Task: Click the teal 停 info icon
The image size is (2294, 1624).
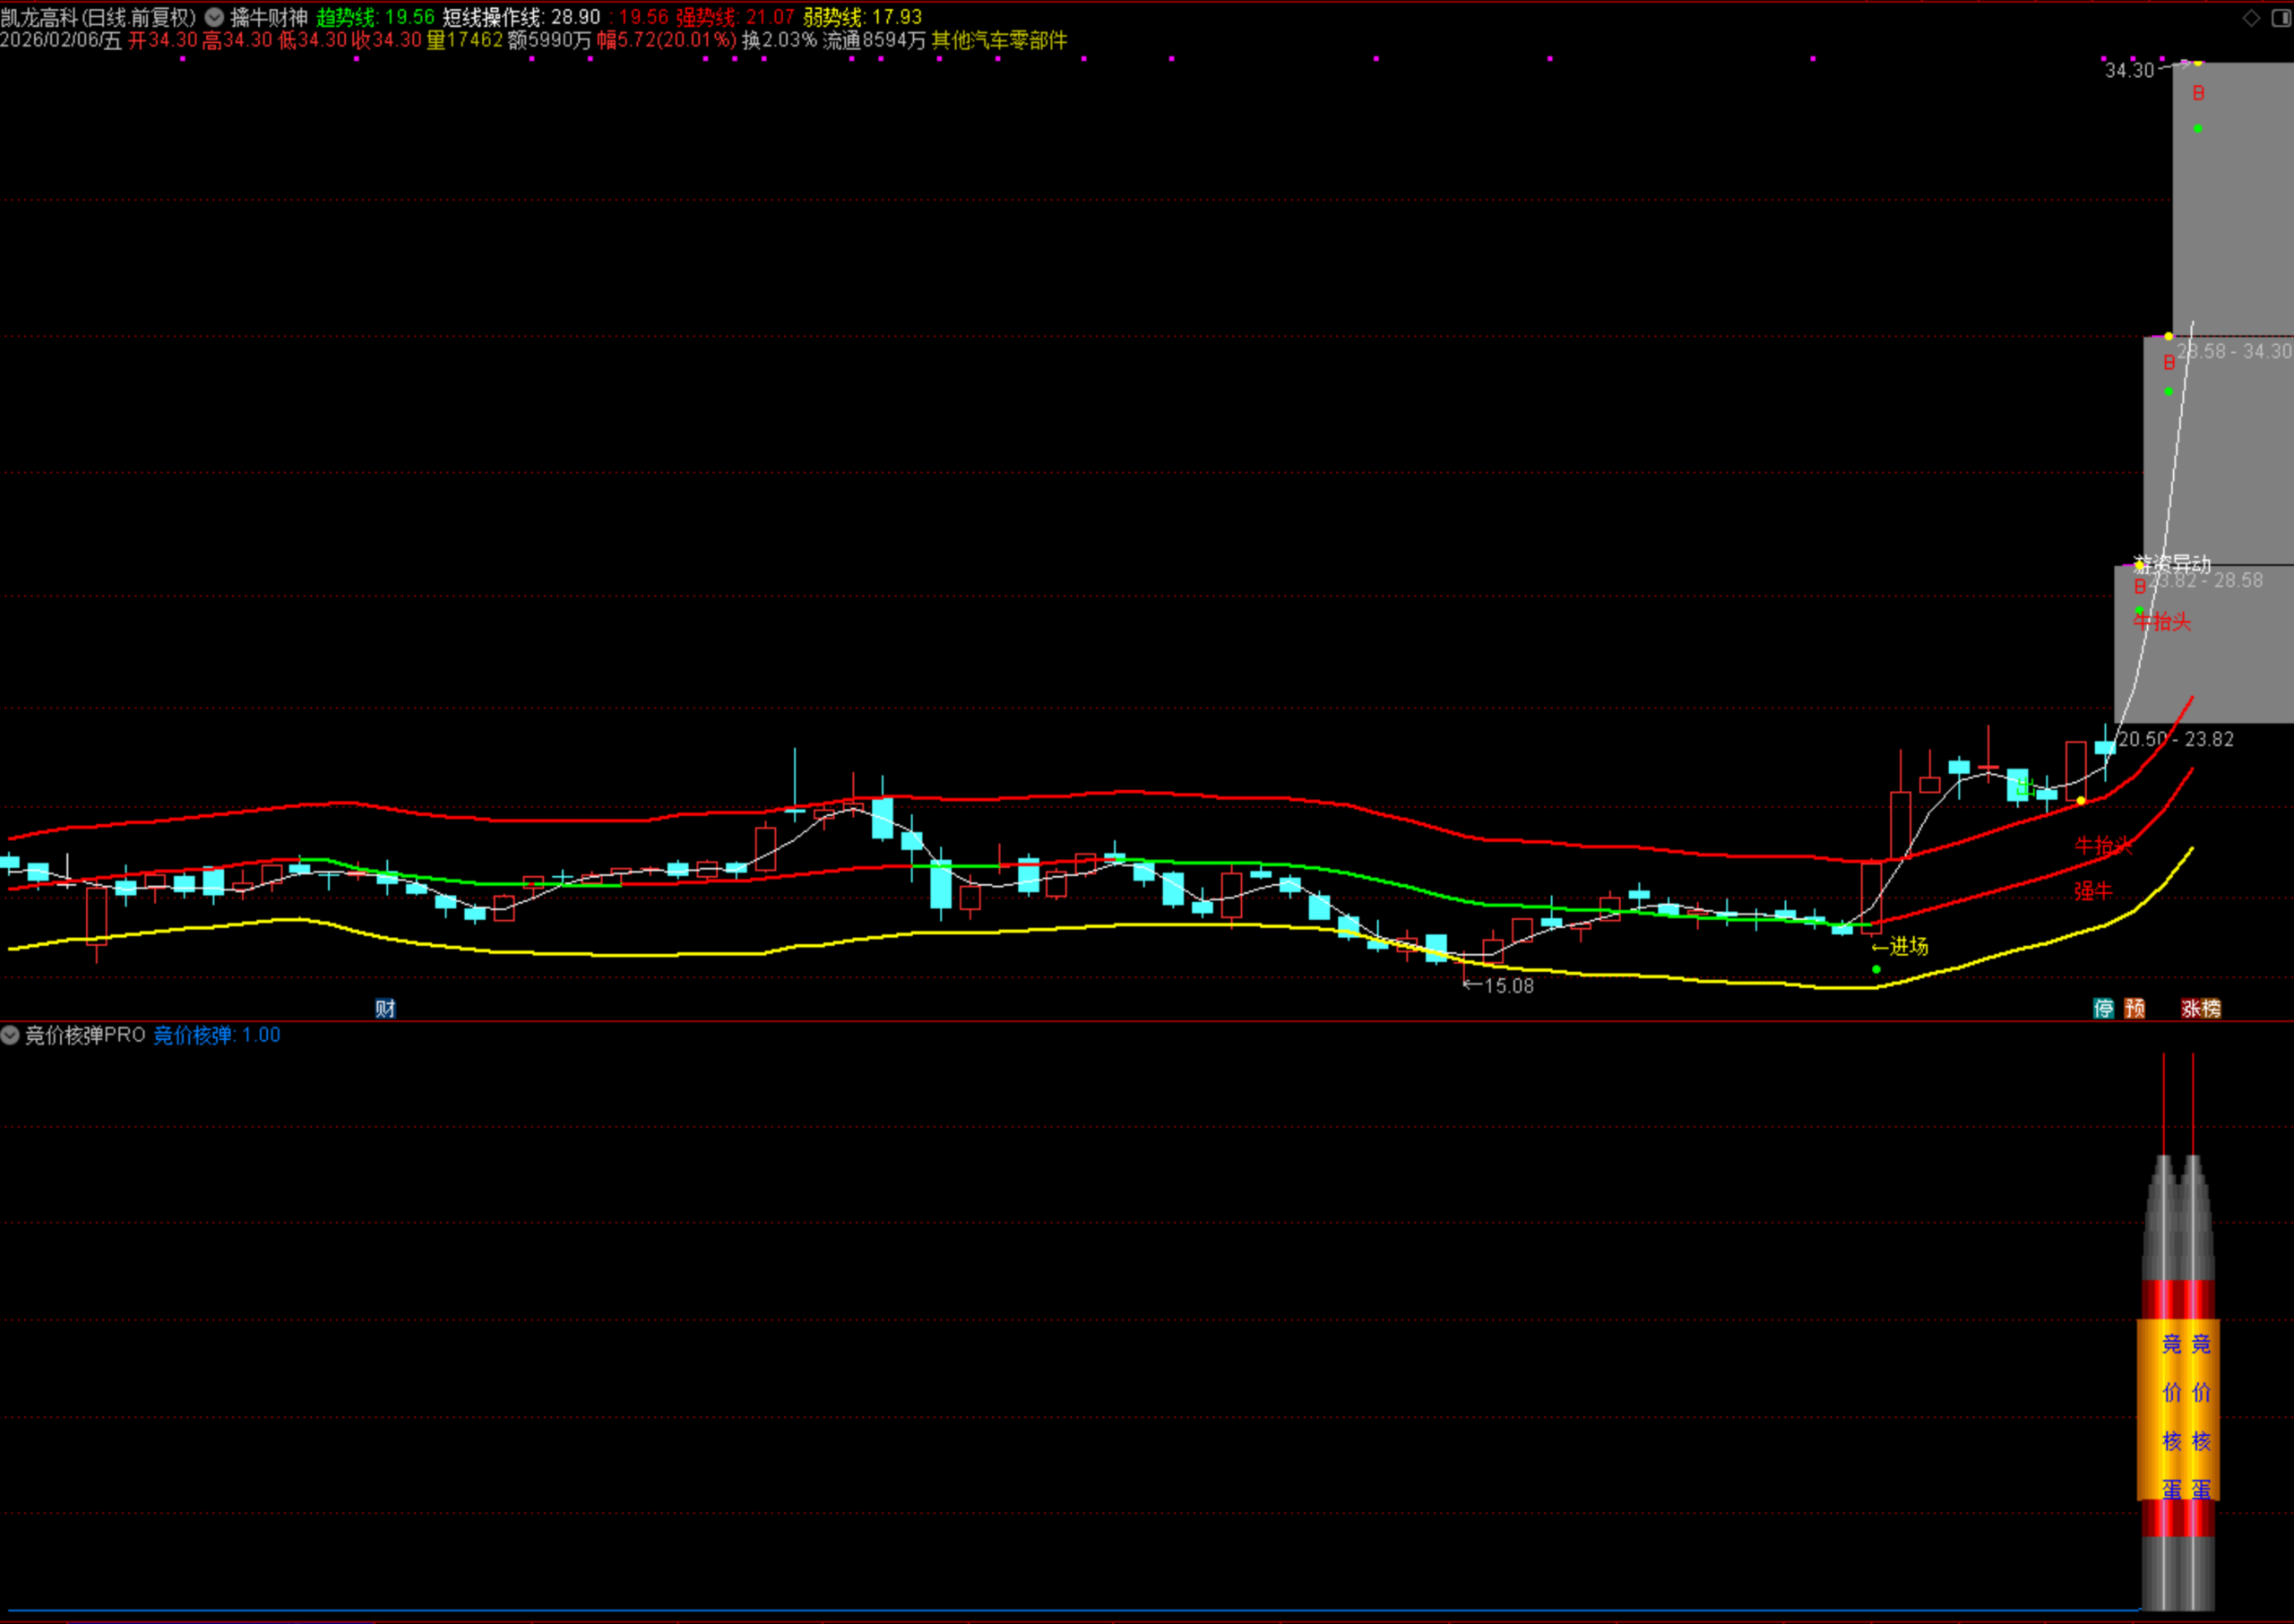Action: click(x=2104, y=1008)
